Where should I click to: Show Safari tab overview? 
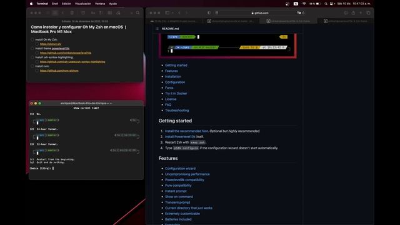pyautogui.click(x=368, y=12)
